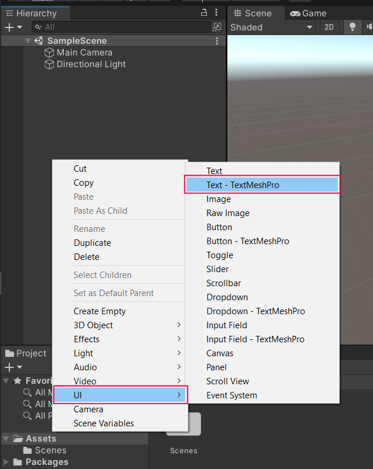This screenshot has width=373, height=469.
Task: Choose Camera from context menu
Action: (119, 409)
